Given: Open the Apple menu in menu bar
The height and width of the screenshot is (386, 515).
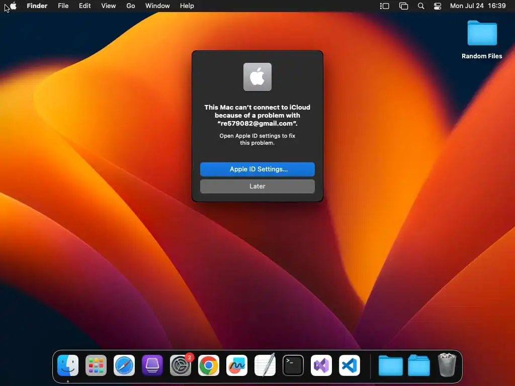Looking at the screenshot, I should [13, 6].
